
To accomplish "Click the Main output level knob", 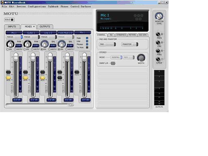I will pyautogui.click(x=158, y=34).
